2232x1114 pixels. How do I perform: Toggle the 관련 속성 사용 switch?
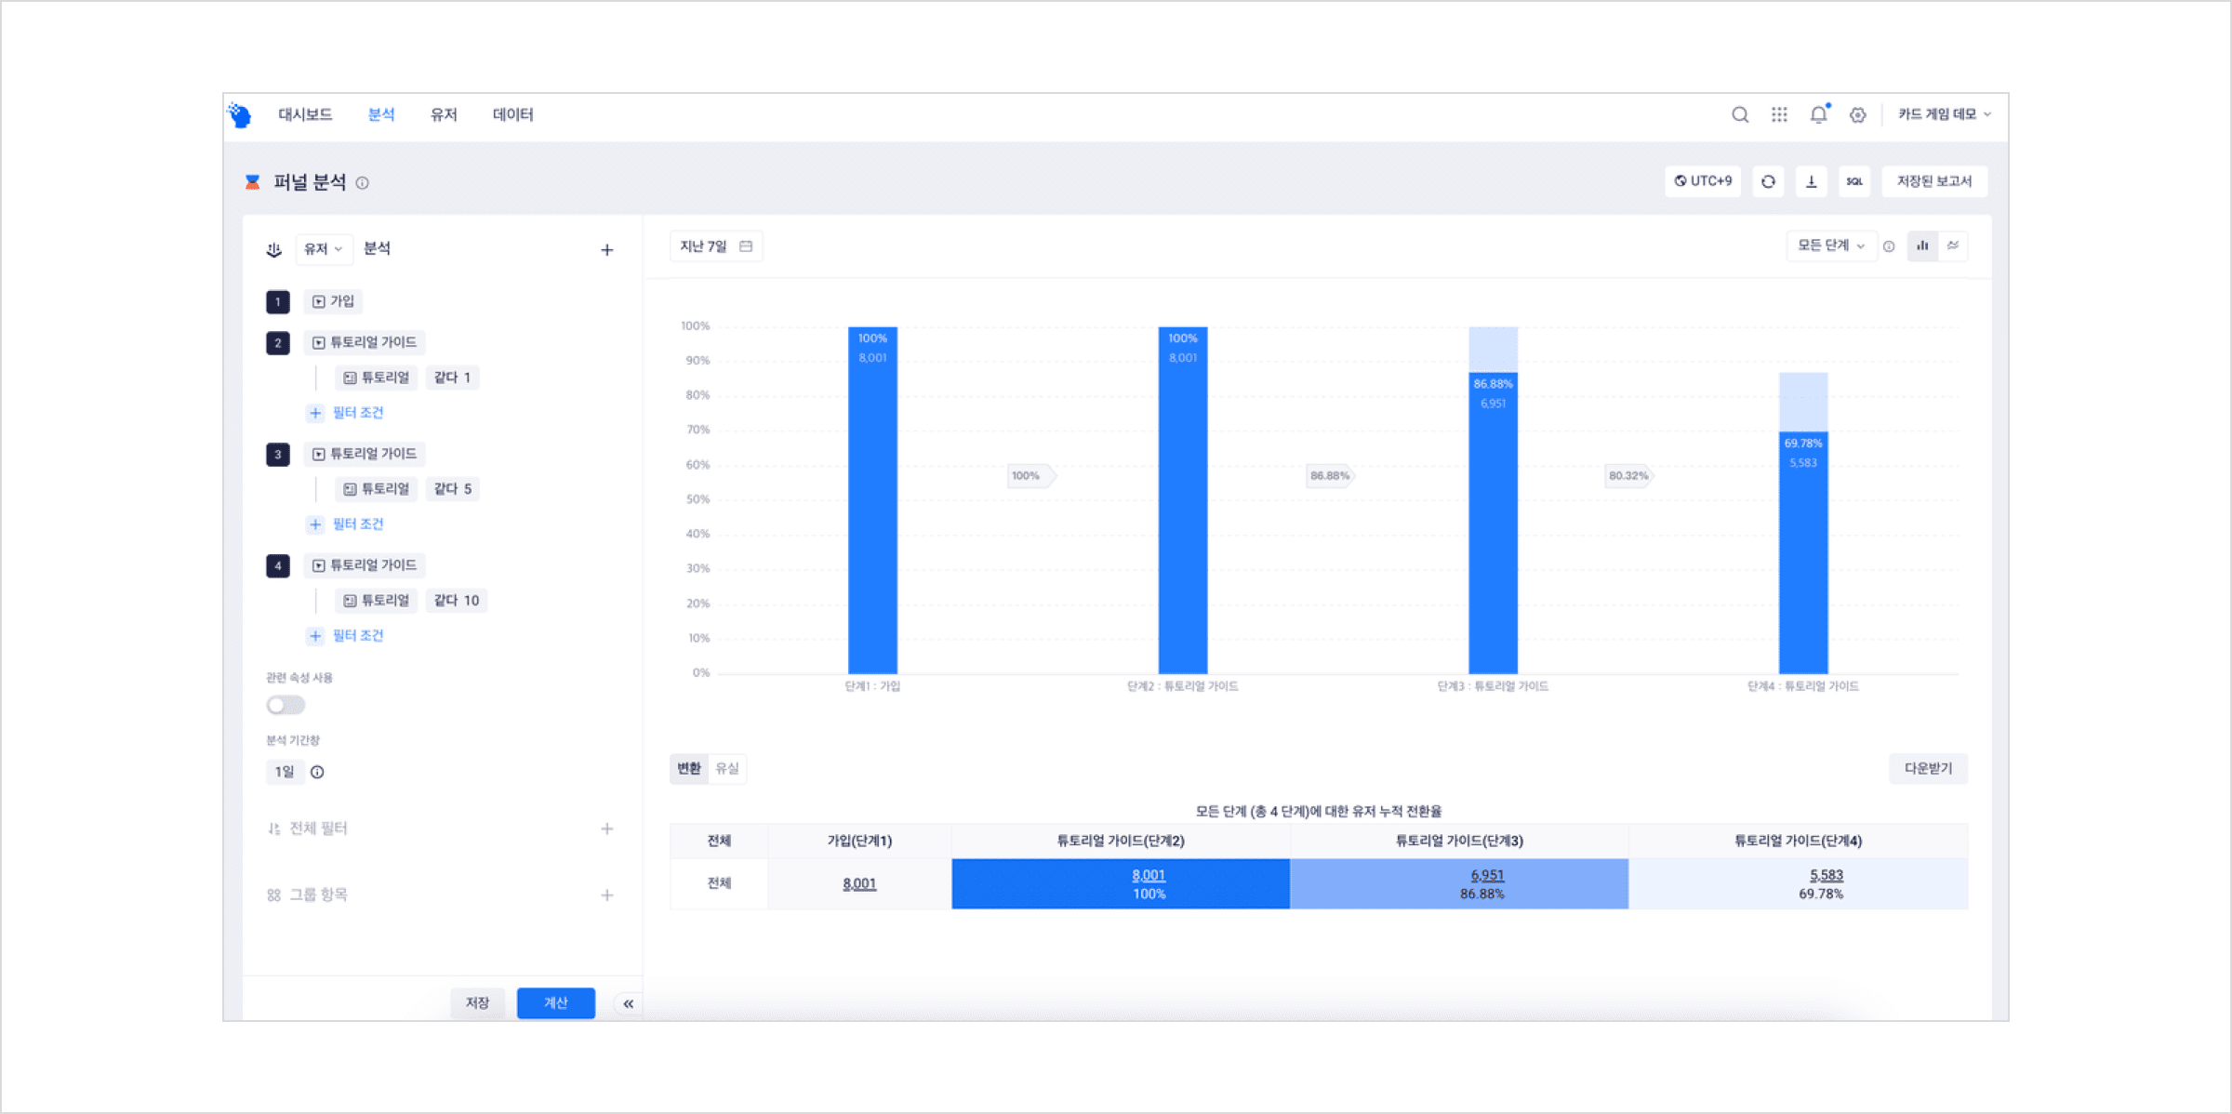[x=286, y=705]
